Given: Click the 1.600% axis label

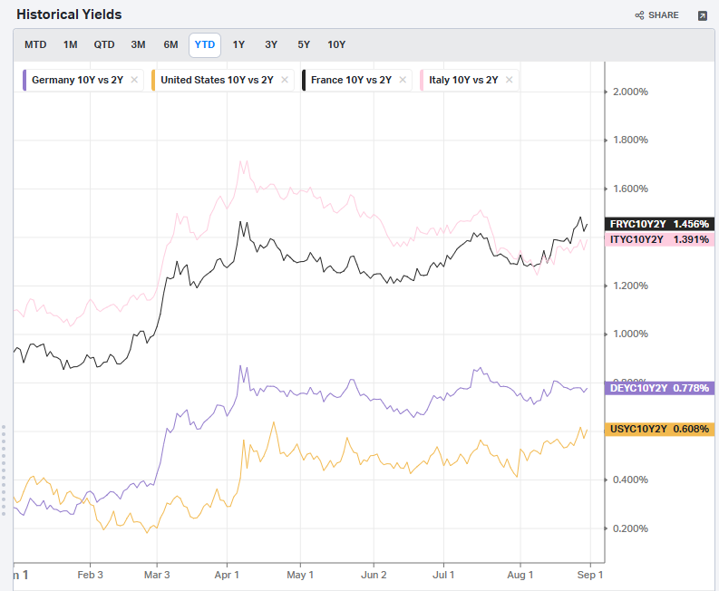Looking at the screenshot, I should [x=630, y=189].
